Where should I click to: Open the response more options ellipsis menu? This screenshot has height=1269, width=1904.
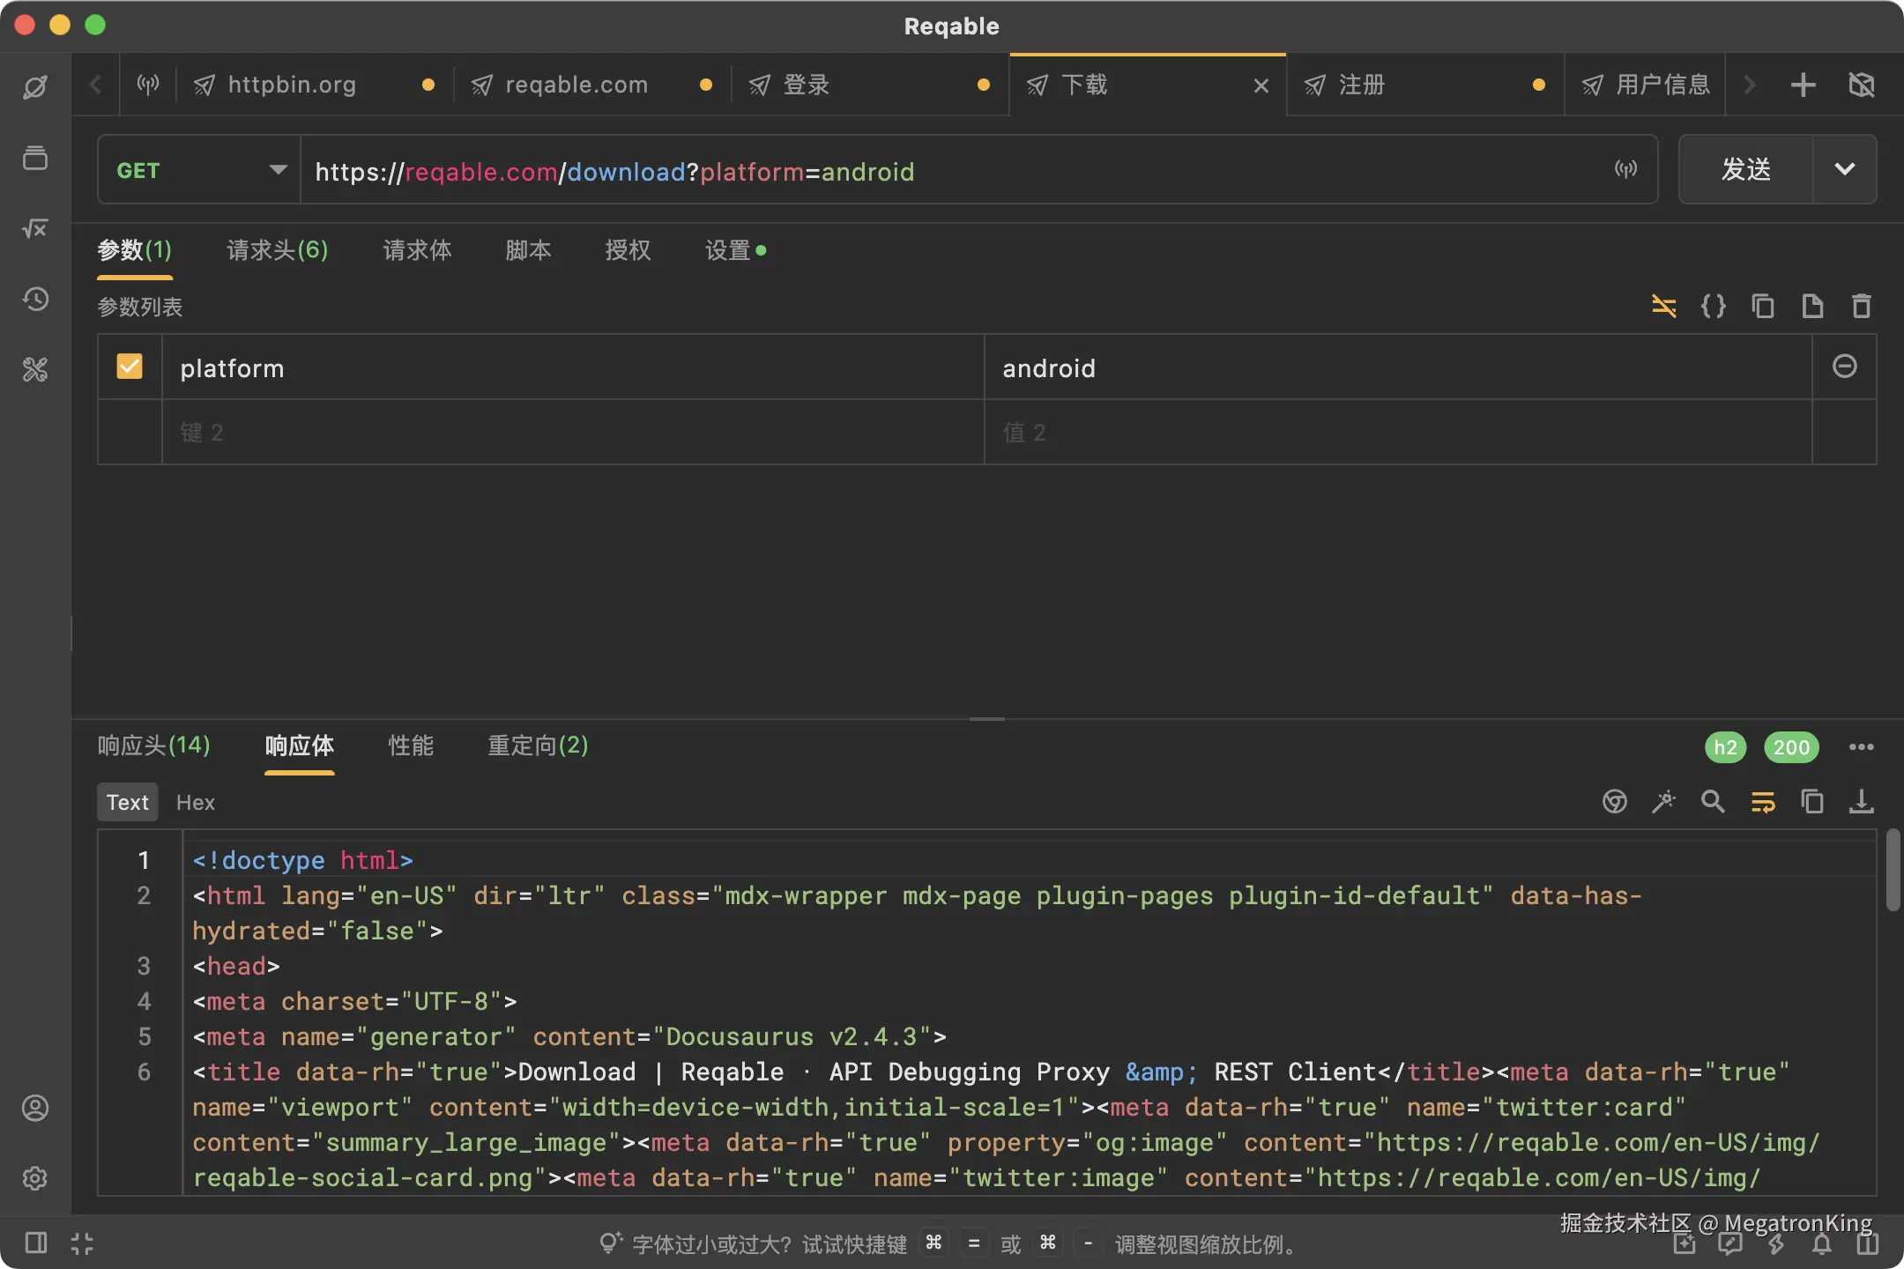pyautogui.click(x=1861, y=747)
